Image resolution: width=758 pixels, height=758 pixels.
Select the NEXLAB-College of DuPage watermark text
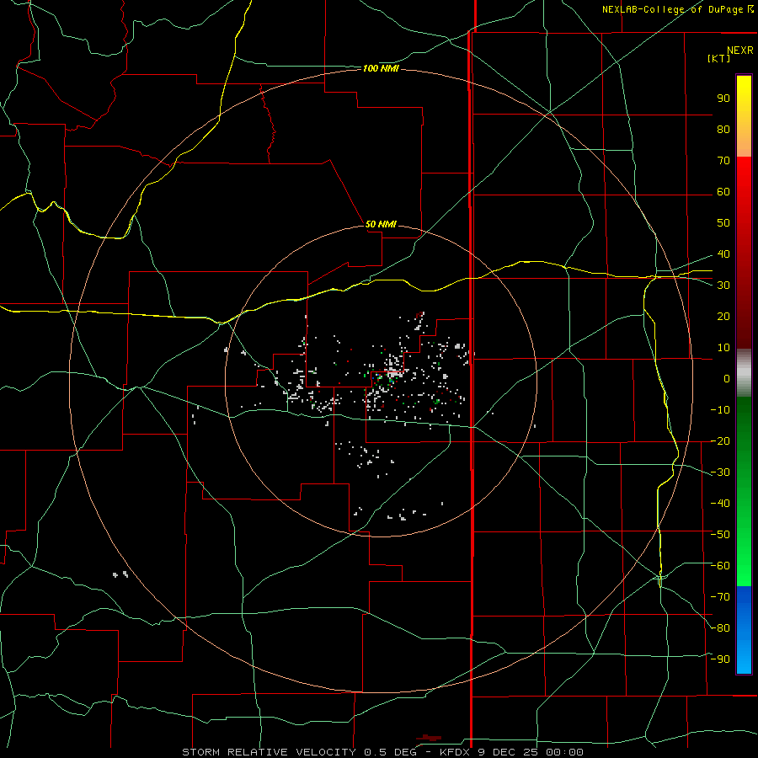677,9
